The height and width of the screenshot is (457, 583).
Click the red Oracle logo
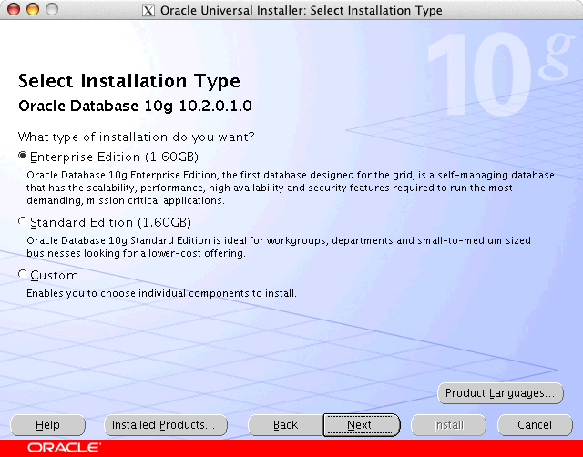[64, 448]
